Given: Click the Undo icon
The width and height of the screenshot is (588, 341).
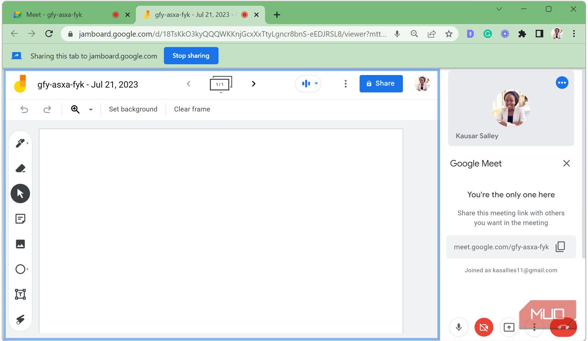Looking at the screenshot, I should click(x=24, y=109).
